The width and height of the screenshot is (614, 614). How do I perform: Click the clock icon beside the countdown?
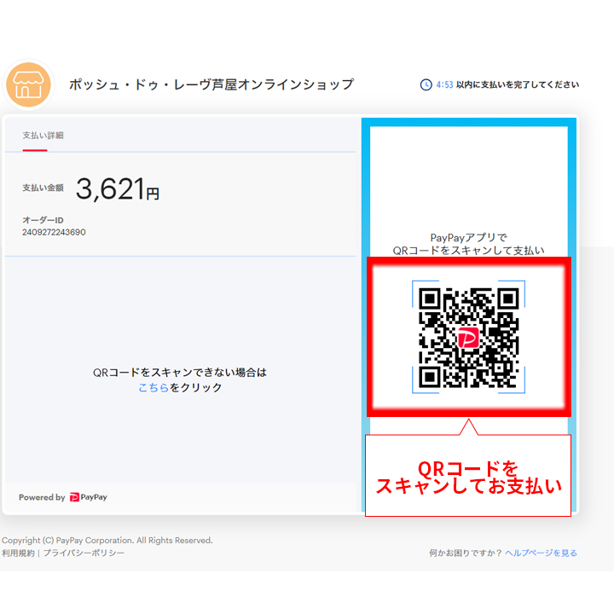point(426,84)
